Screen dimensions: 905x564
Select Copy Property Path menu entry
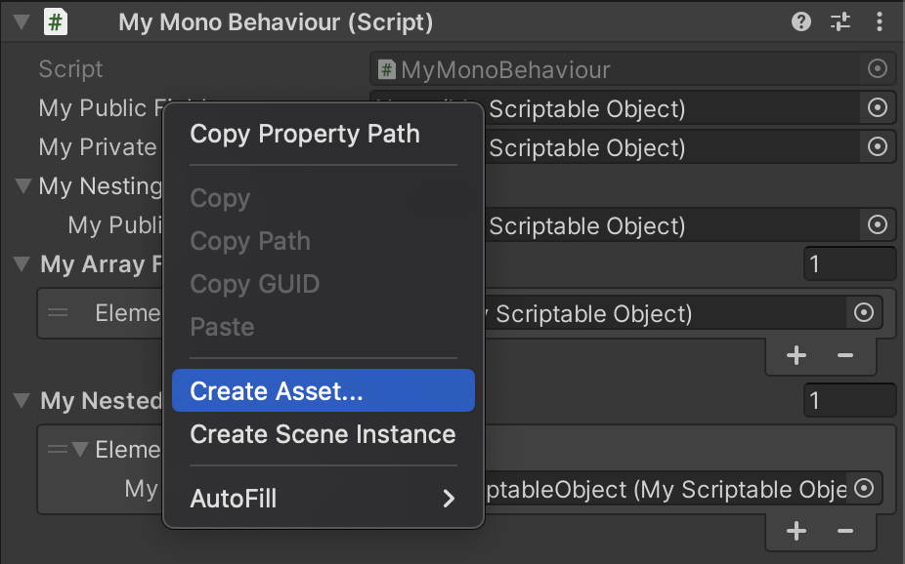(304, 134)
